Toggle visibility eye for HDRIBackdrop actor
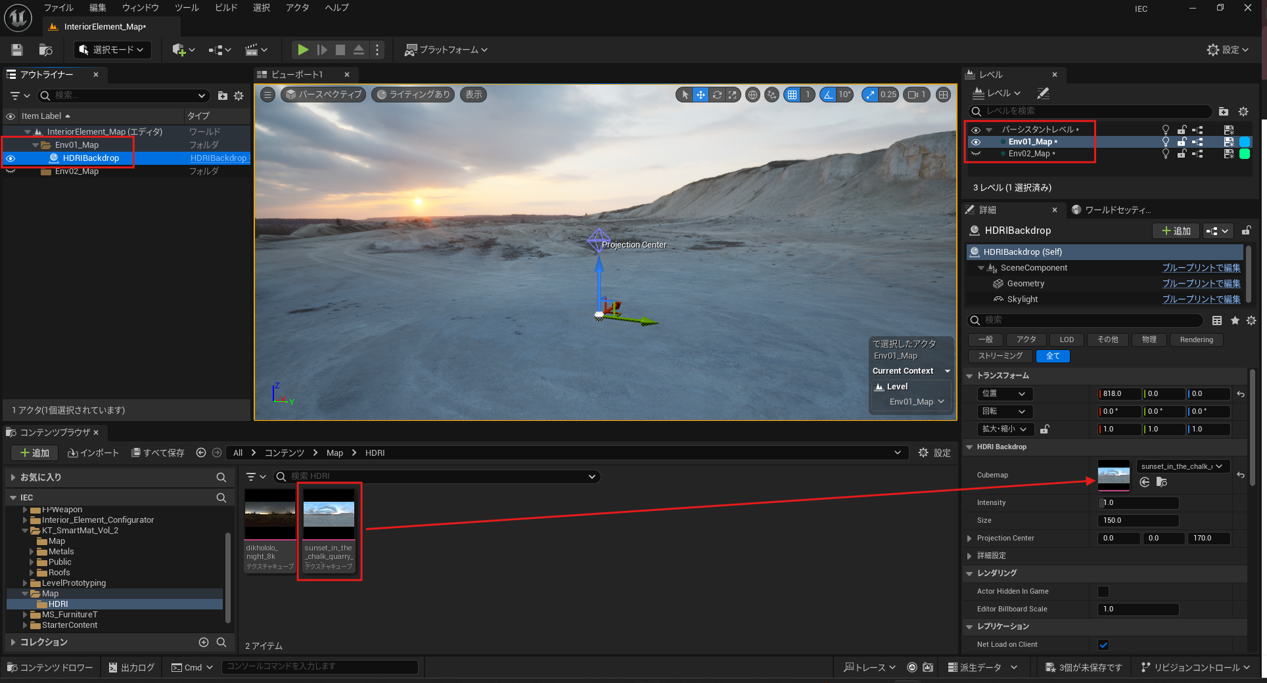 point(11,158)
